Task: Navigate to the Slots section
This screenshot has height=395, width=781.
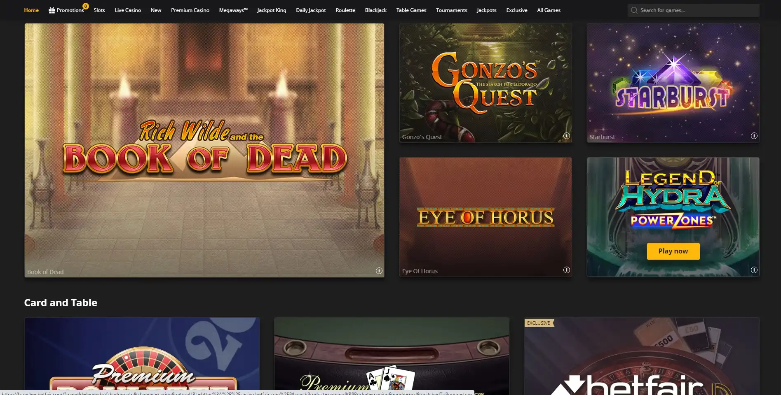Action: (x=99, y=10)
